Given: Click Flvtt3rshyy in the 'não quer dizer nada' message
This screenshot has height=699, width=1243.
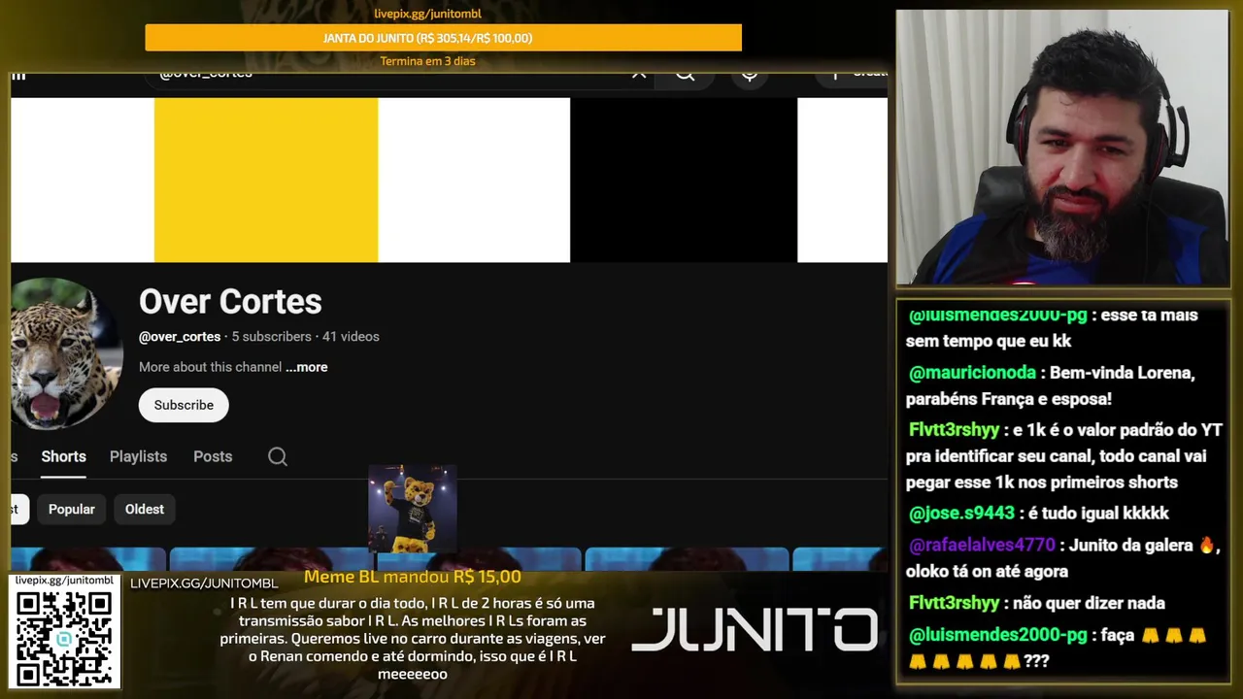Looking at the screenshot, I should (954, 603).
